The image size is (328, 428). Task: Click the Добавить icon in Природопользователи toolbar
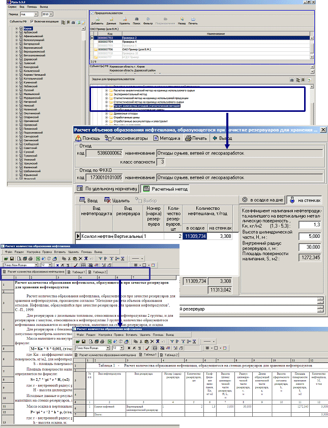(97, 19)
